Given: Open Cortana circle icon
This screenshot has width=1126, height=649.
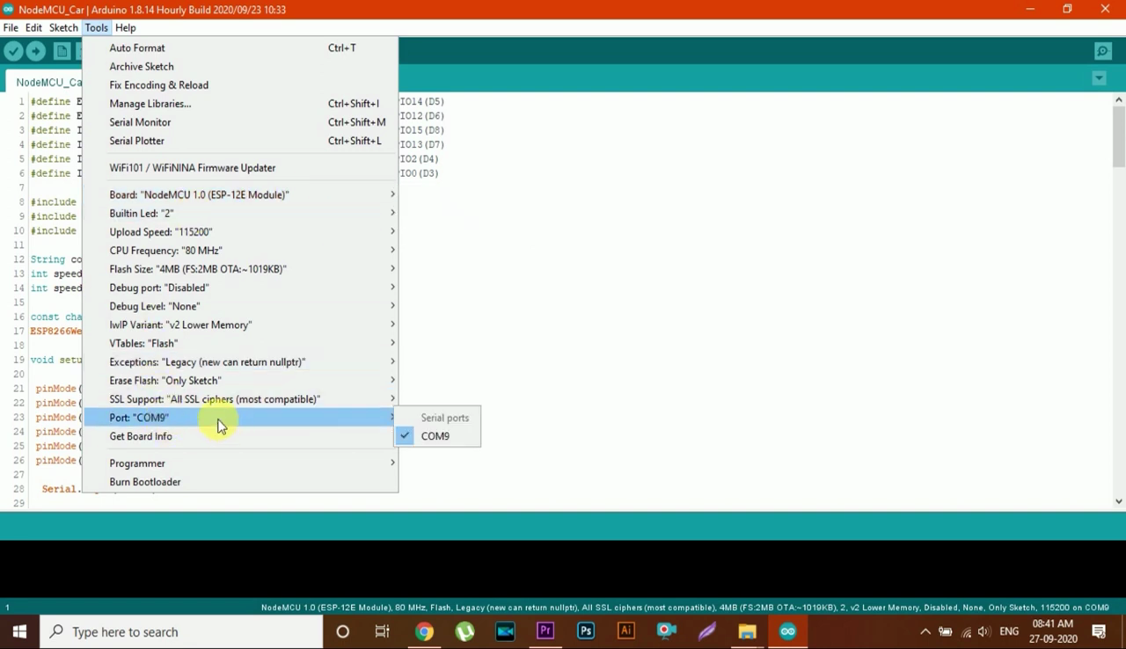Looking at the screenshot, I should pos(342,631).
